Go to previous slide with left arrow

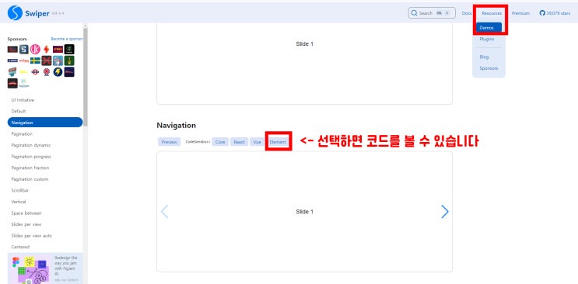164,212
